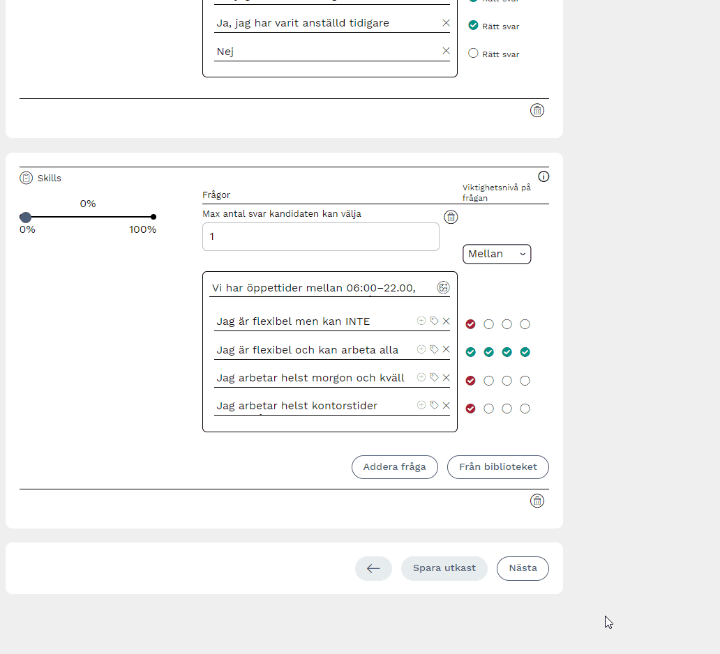
Task: Mark 'Nej' as Rätt svar
Action: [x=473, y=53]
